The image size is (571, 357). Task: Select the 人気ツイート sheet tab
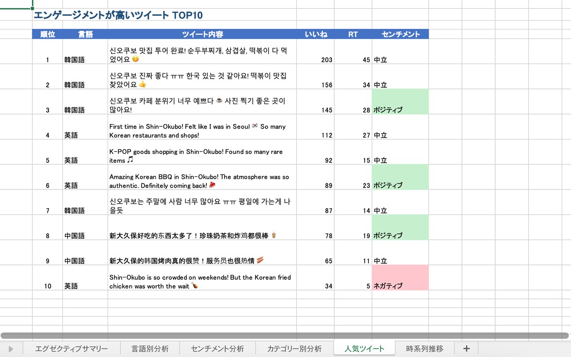364,349
